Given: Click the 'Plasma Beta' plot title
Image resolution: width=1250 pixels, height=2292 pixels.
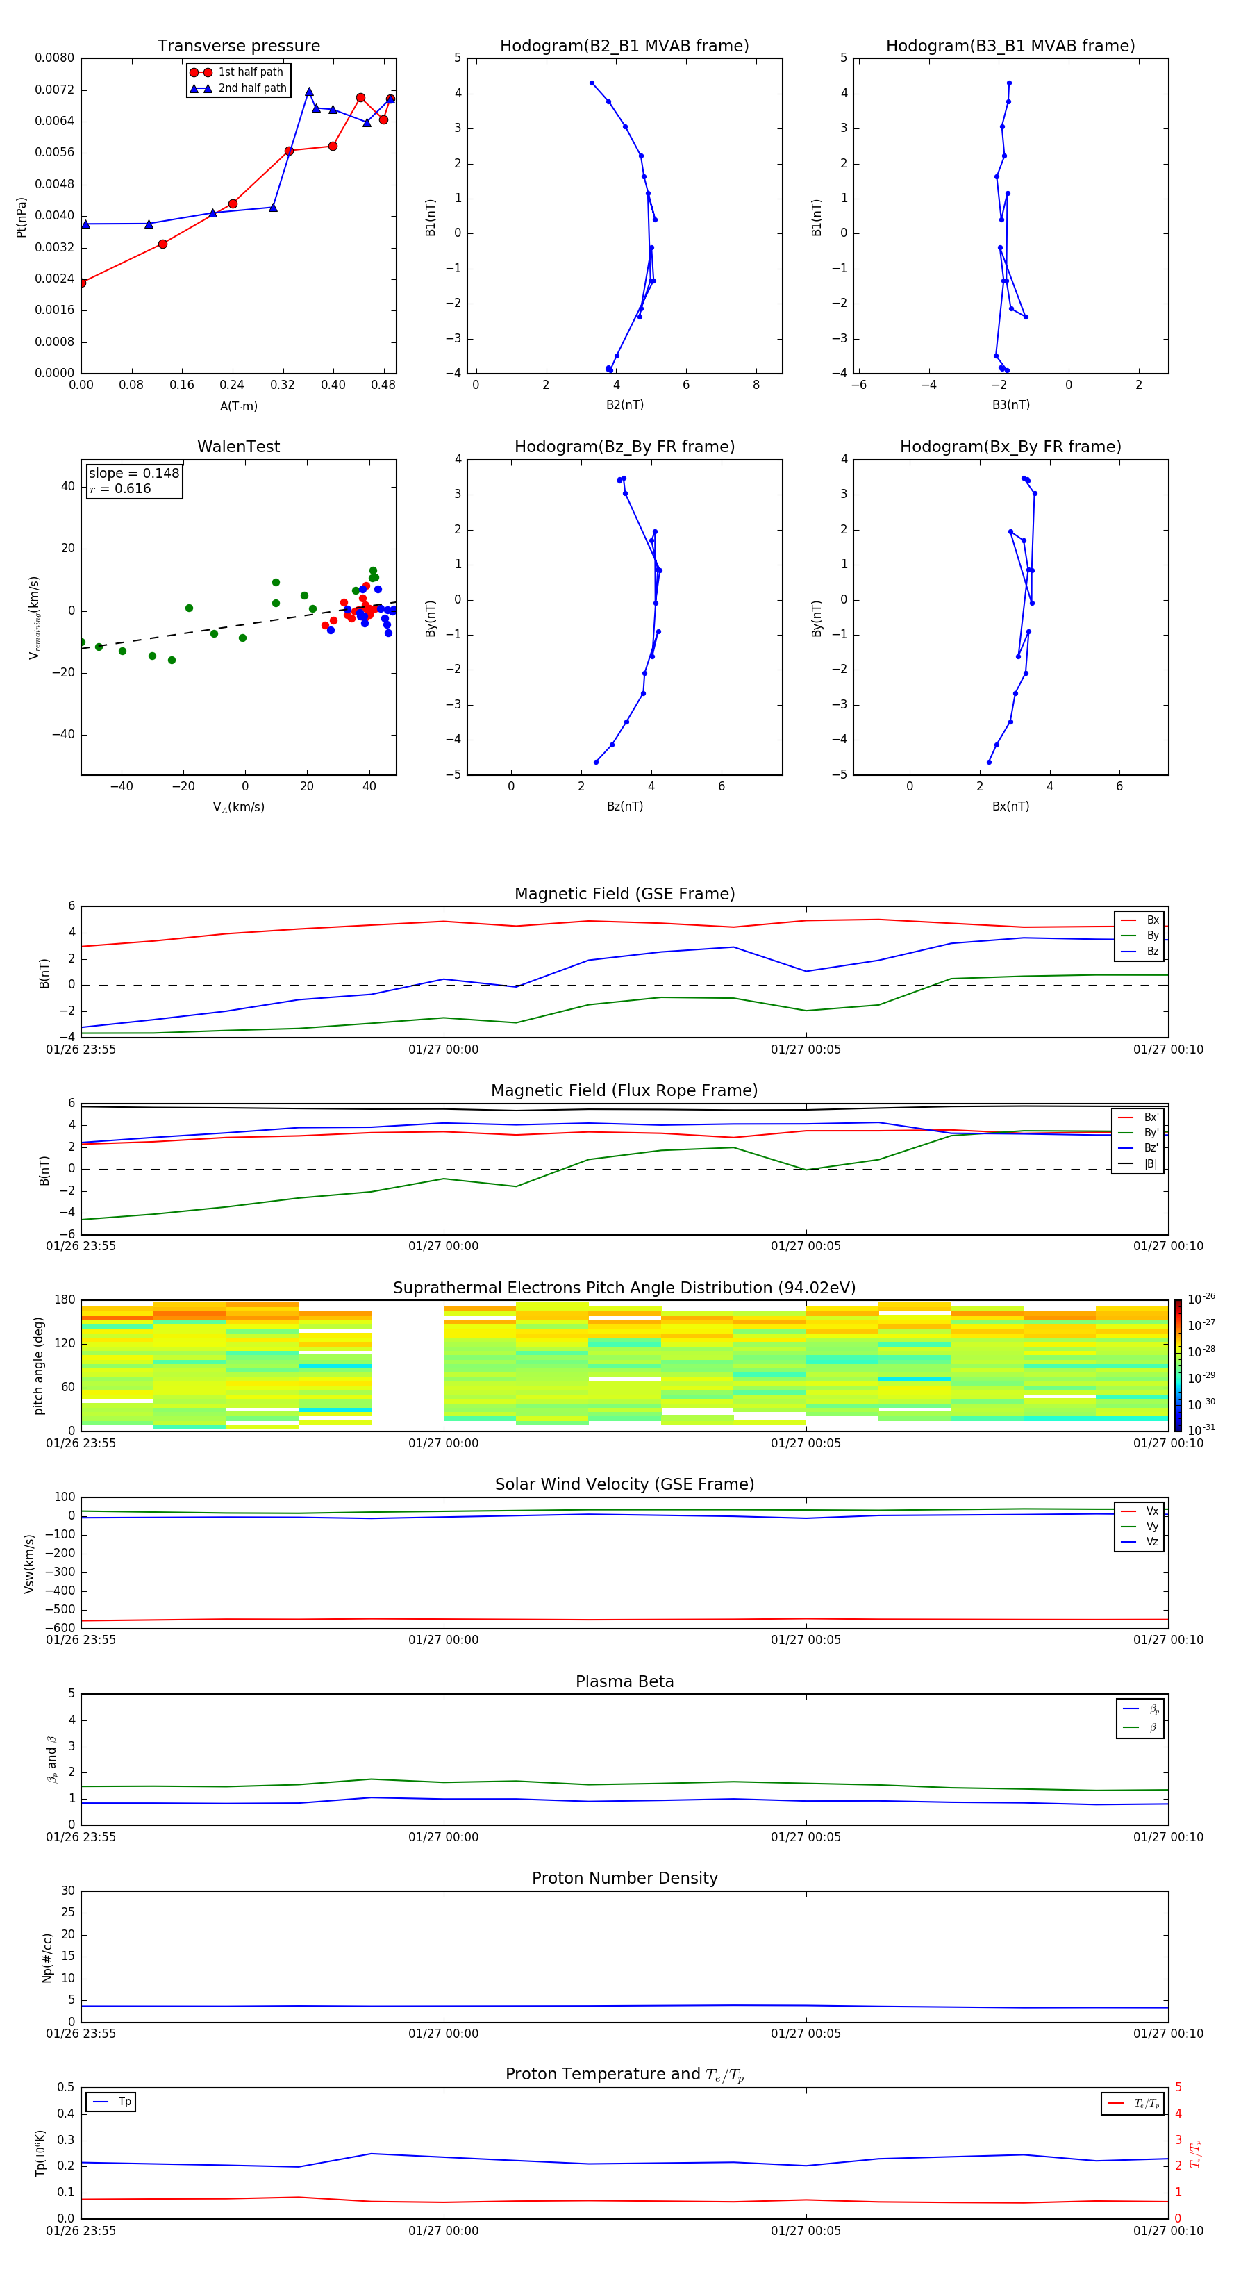Looking at the screenshot, I should (624, 1681).
